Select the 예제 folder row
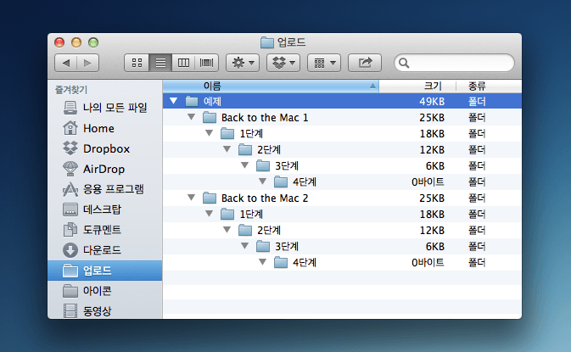Screen dimensions: 571x352 pos(342,101)
